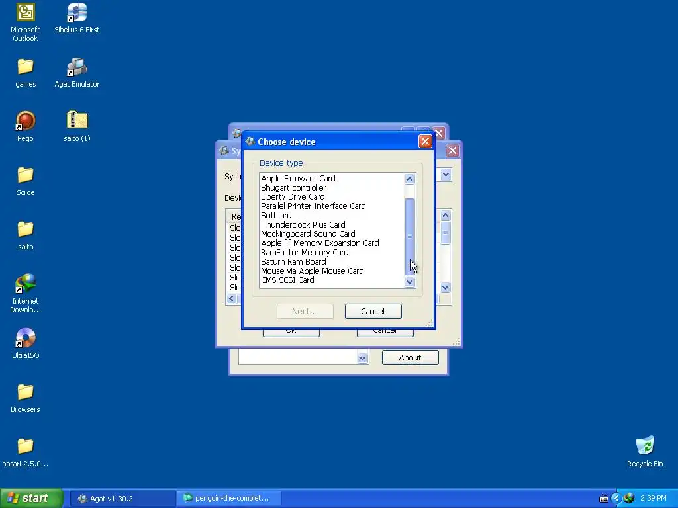Click Cancel in Choose device dialog

point(373,311)
